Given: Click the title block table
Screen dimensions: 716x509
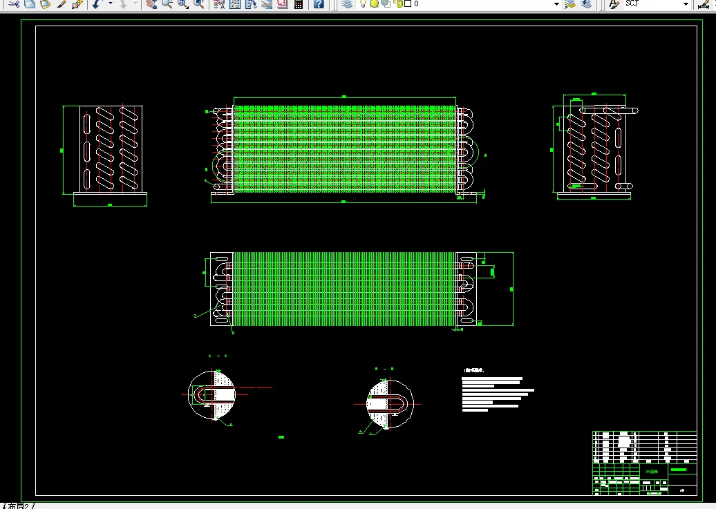Looking at the screenshot, I should click(x=645, y=463).
